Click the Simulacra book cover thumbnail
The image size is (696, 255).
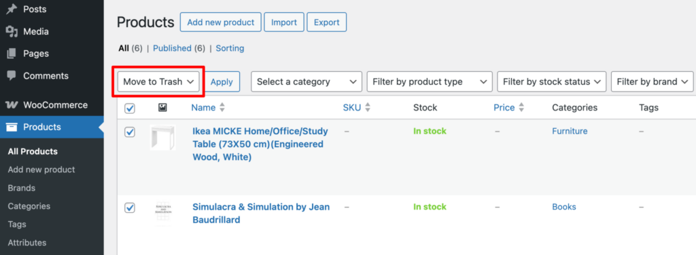163,214
